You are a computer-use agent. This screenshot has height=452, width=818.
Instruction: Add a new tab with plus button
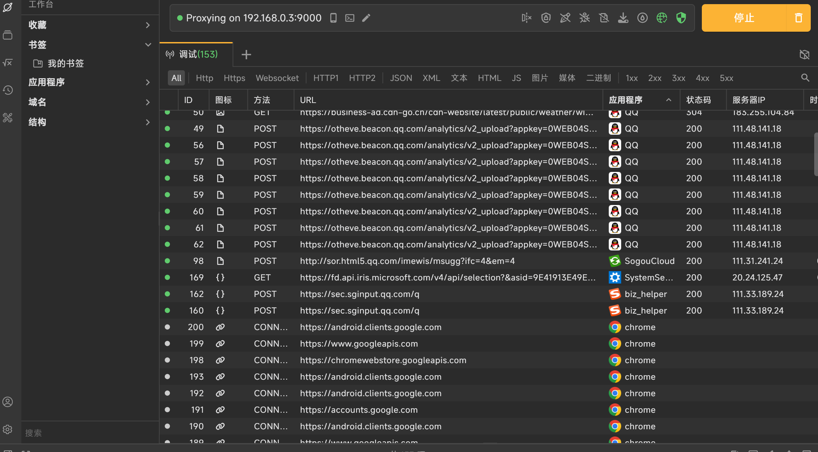246,54
